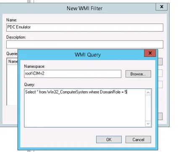Cancel the WMI Query dialog

(138, 139)
